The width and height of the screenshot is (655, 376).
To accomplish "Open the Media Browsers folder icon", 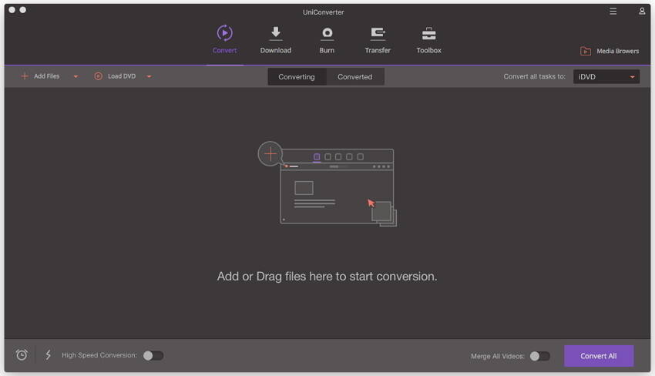I will [x=586, y=51].
